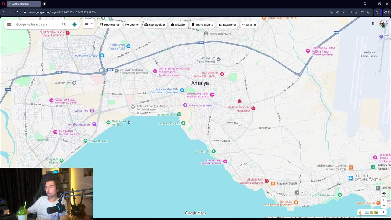The width and height of the screenshot is (391, 220).
Task: Zoom out with the minus button
Action: coord(384,206)
